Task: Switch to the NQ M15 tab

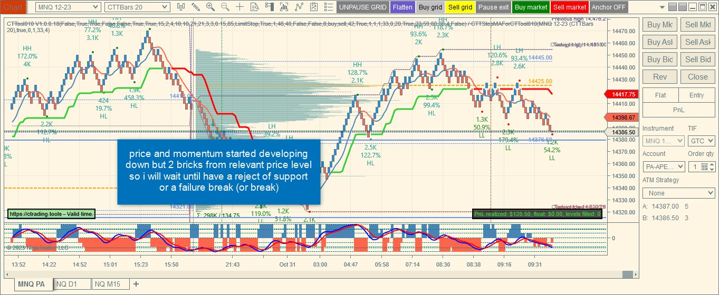Action: 110,284
